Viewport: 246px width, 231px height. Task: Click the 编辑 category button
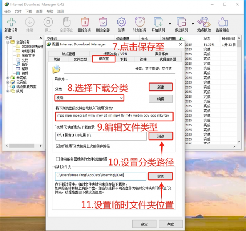161,99
